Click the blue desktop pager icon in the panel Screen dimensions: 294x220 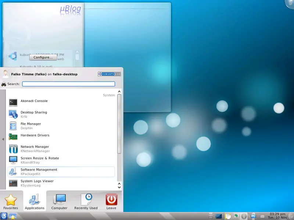coord(218,216)
